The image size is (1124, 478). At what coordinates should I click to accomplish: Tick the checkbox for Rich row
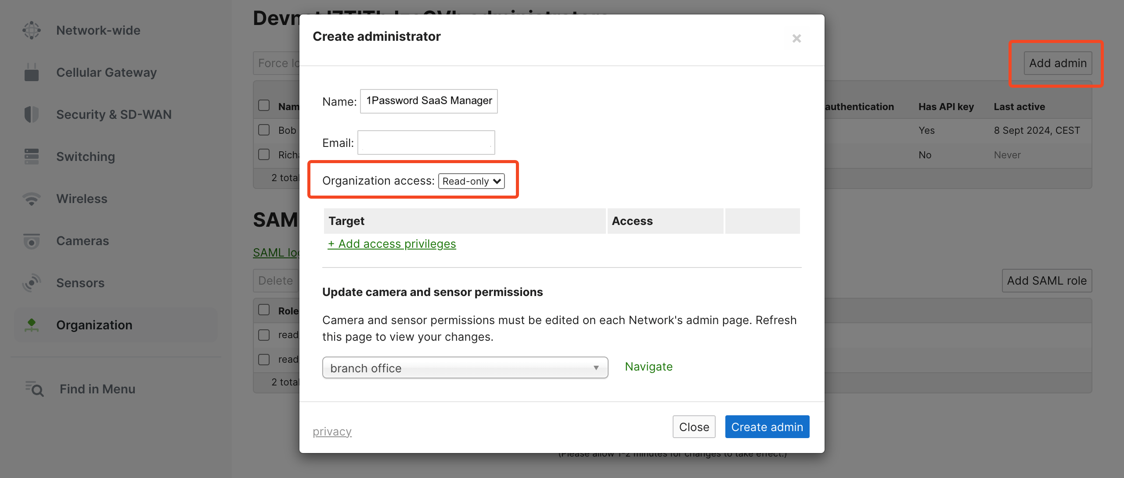point(264,155)
